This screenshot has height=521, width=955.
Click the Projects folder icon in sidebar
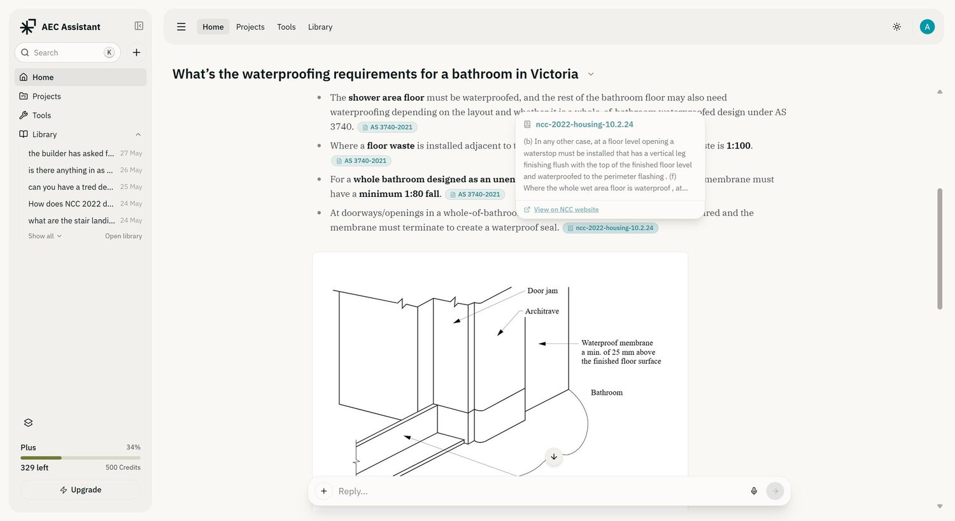[24, 96]
